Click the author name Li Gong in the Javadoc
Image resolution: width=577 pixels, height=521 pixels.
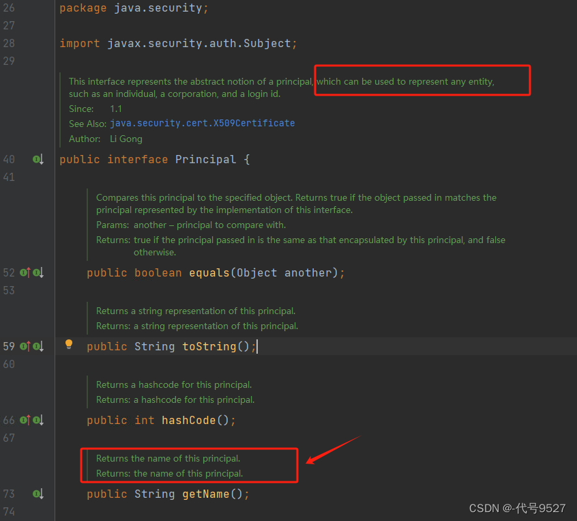126,138
